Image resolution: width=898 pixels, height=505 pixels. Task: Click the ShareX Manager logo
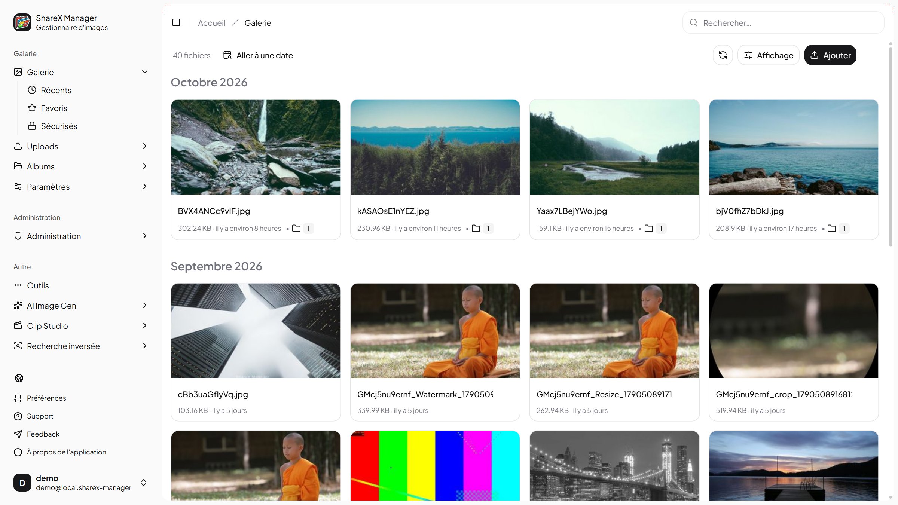(22, 22)
